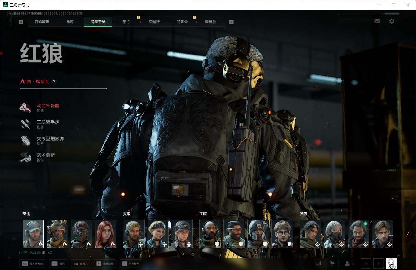416x270 pixels.
Task: Select the last recon operator with brown hair
Action: click(x=383, y=234)
